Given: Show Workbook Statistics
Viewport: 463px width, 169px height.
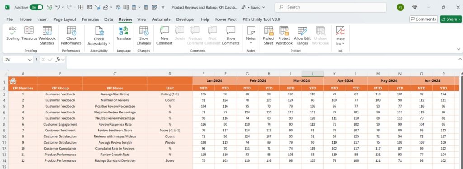Looking at the screenshot, I should [47, 35].
